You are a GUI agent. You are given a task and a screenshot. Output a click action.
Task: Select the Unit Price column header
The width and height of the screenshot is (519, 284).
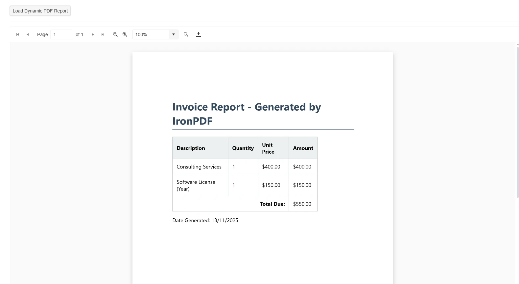273,148
